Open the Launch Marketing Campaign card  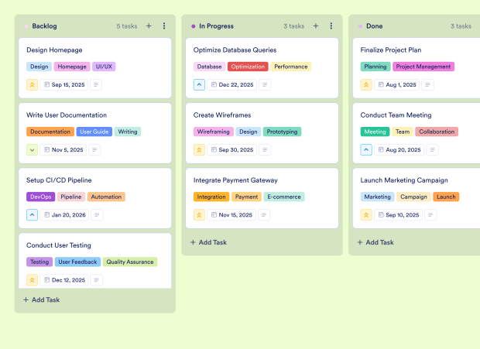click(404, 180)
